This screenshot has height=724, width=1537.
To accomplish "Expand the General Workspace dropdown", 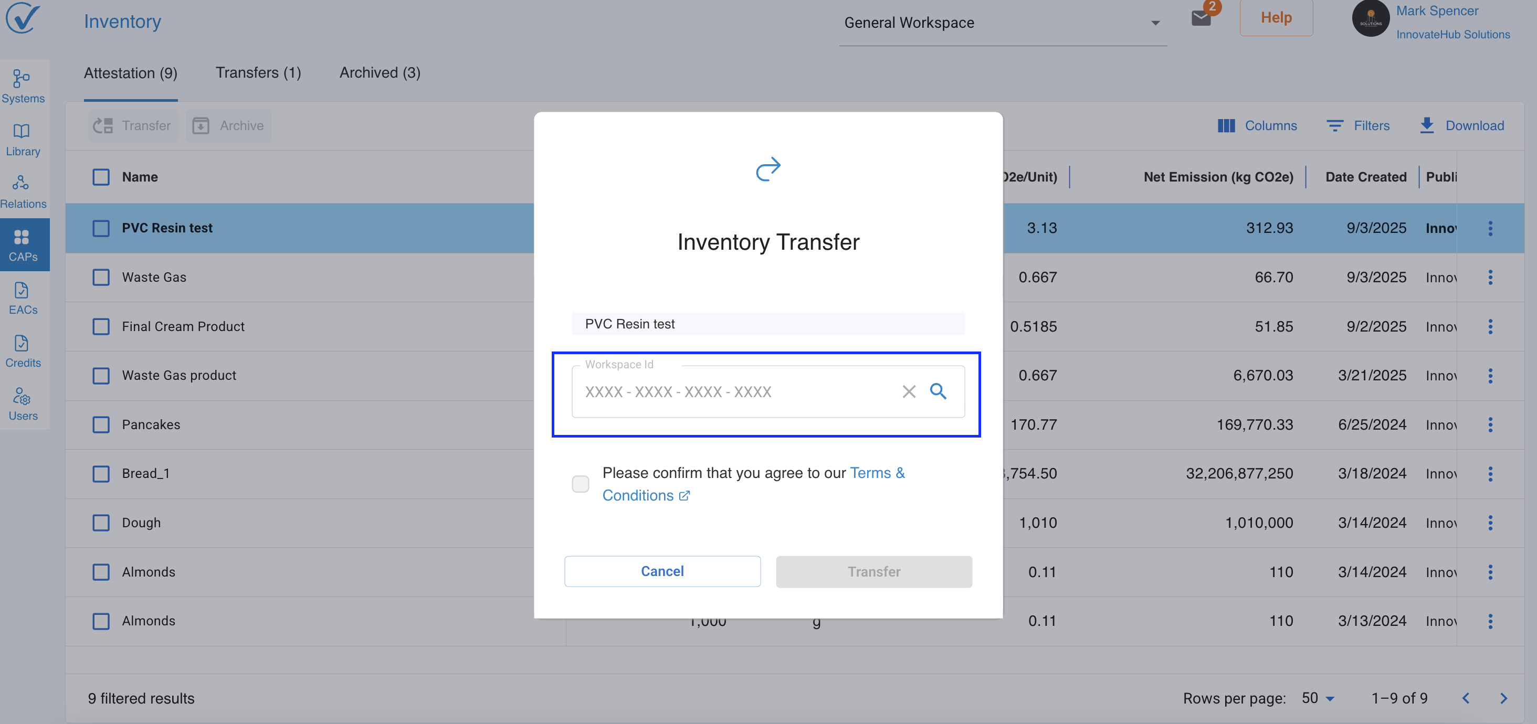I will pyautogui.click(x=1003, y=23).
